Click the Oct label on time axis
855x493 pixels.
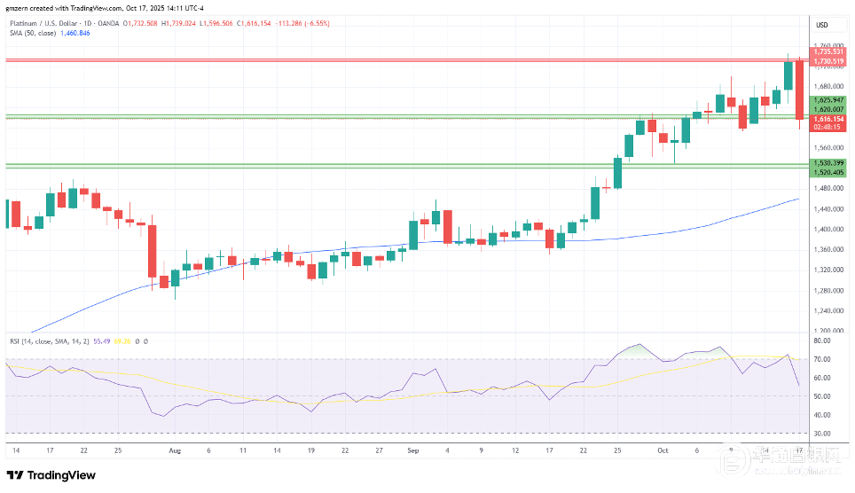663,450
